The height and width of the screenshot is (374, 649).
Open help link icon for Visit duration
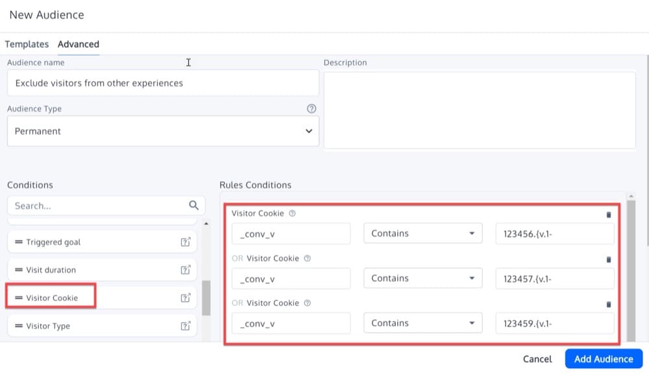[x=186, y=270]
